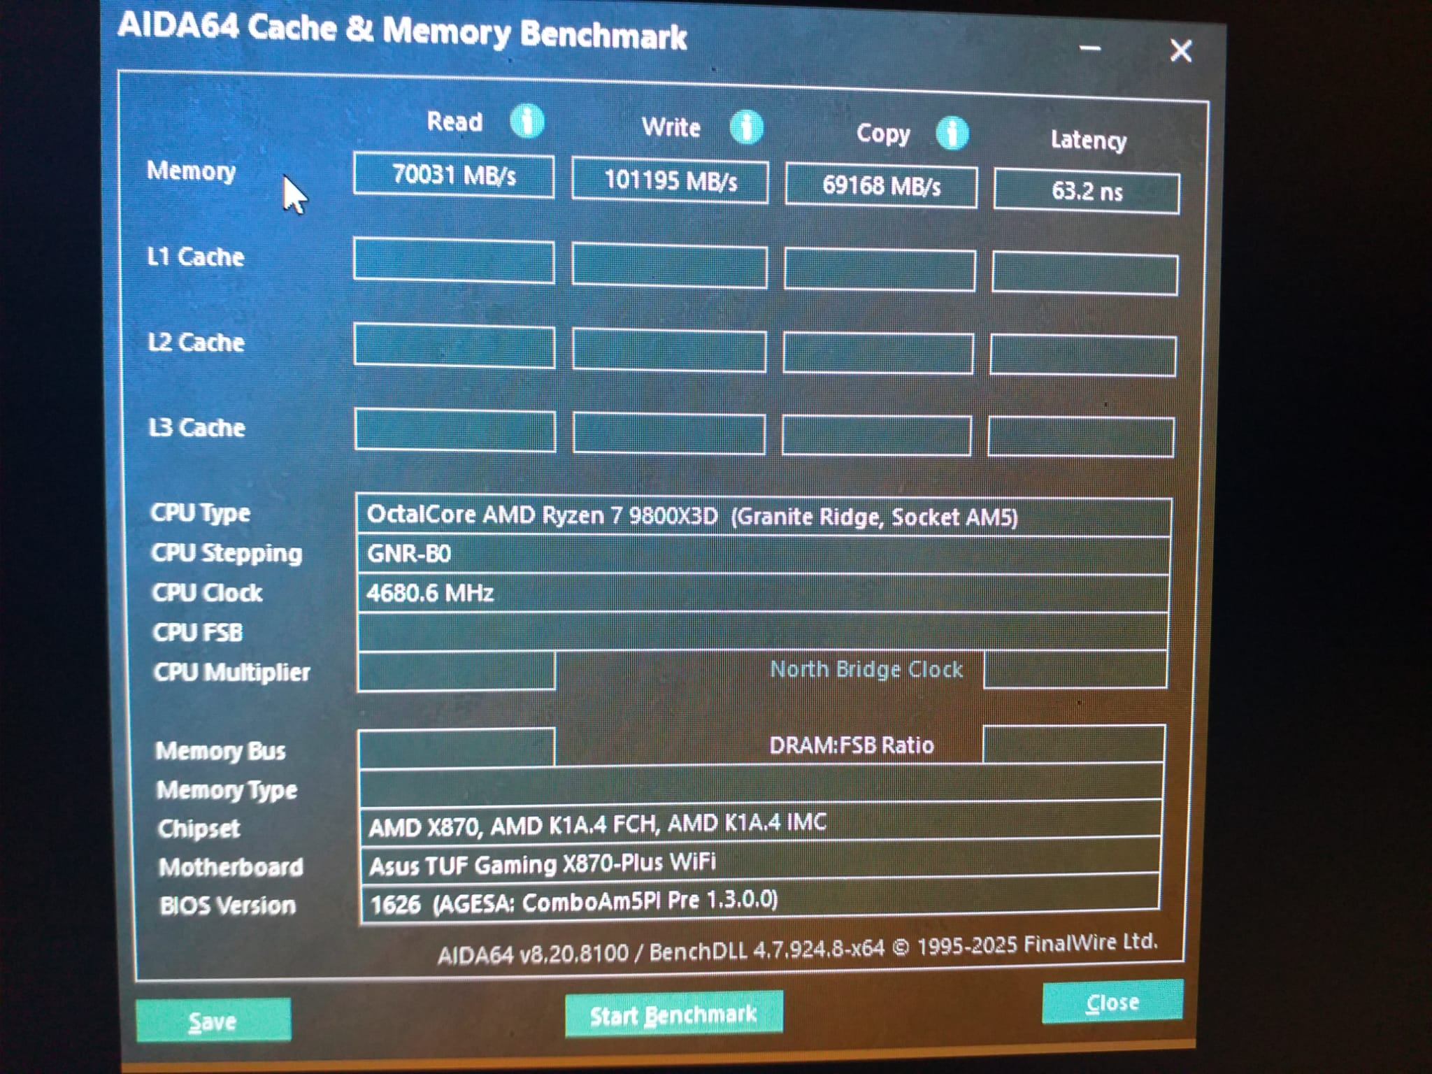Click the L2 Cache row label

click(x=196, y=342)
